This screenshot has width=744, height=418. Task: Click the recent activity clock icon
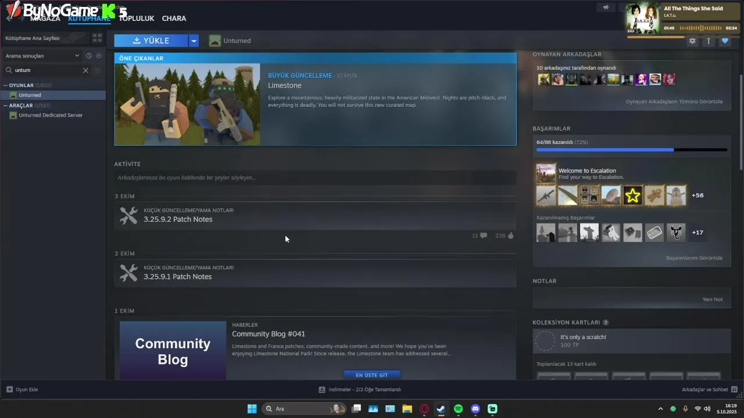point(89,56)
